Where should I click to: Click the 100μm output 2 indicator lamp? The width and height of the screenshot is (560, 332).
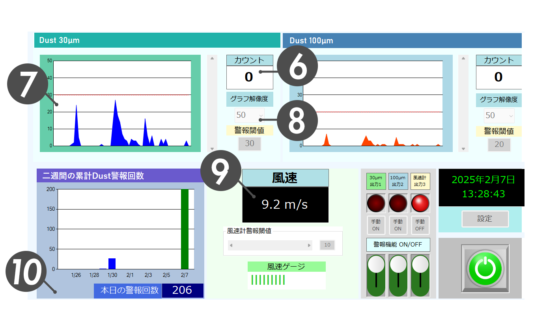(398, 203)
